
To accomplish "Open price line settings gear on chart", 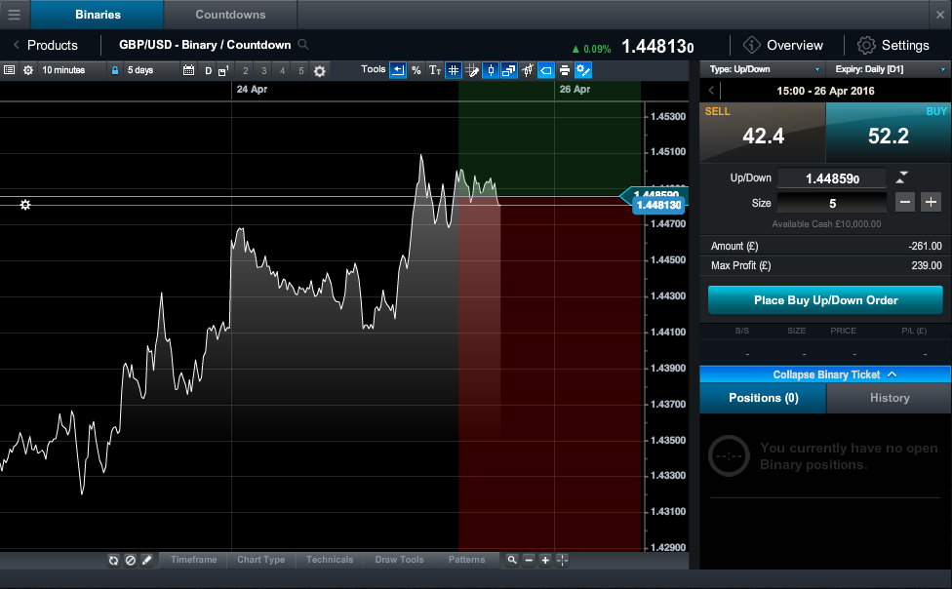I will point(25,205).
